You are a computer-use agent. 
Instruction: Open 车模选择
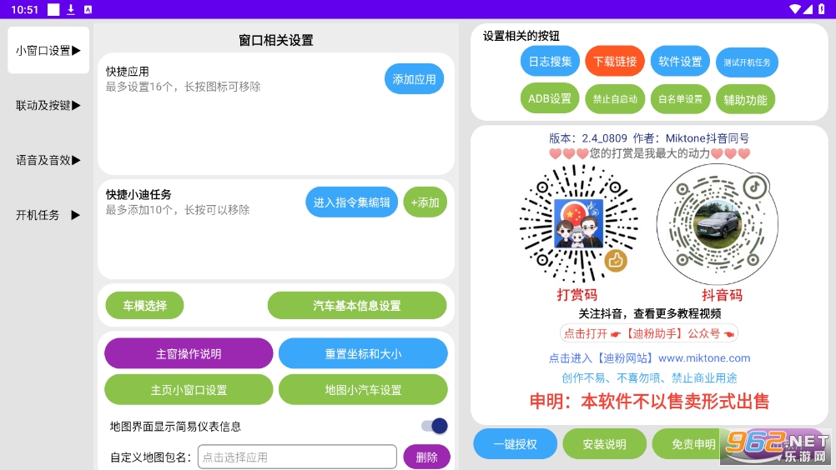pyautogui.click(x=144, y=306)
